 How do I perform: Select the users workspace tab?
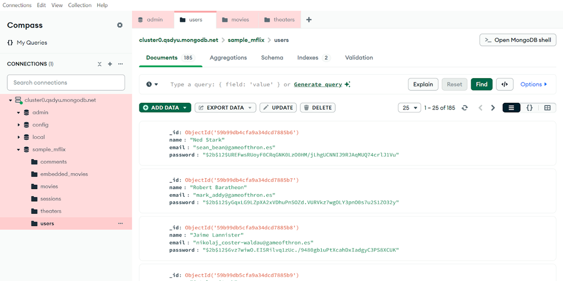click(196, 20)
